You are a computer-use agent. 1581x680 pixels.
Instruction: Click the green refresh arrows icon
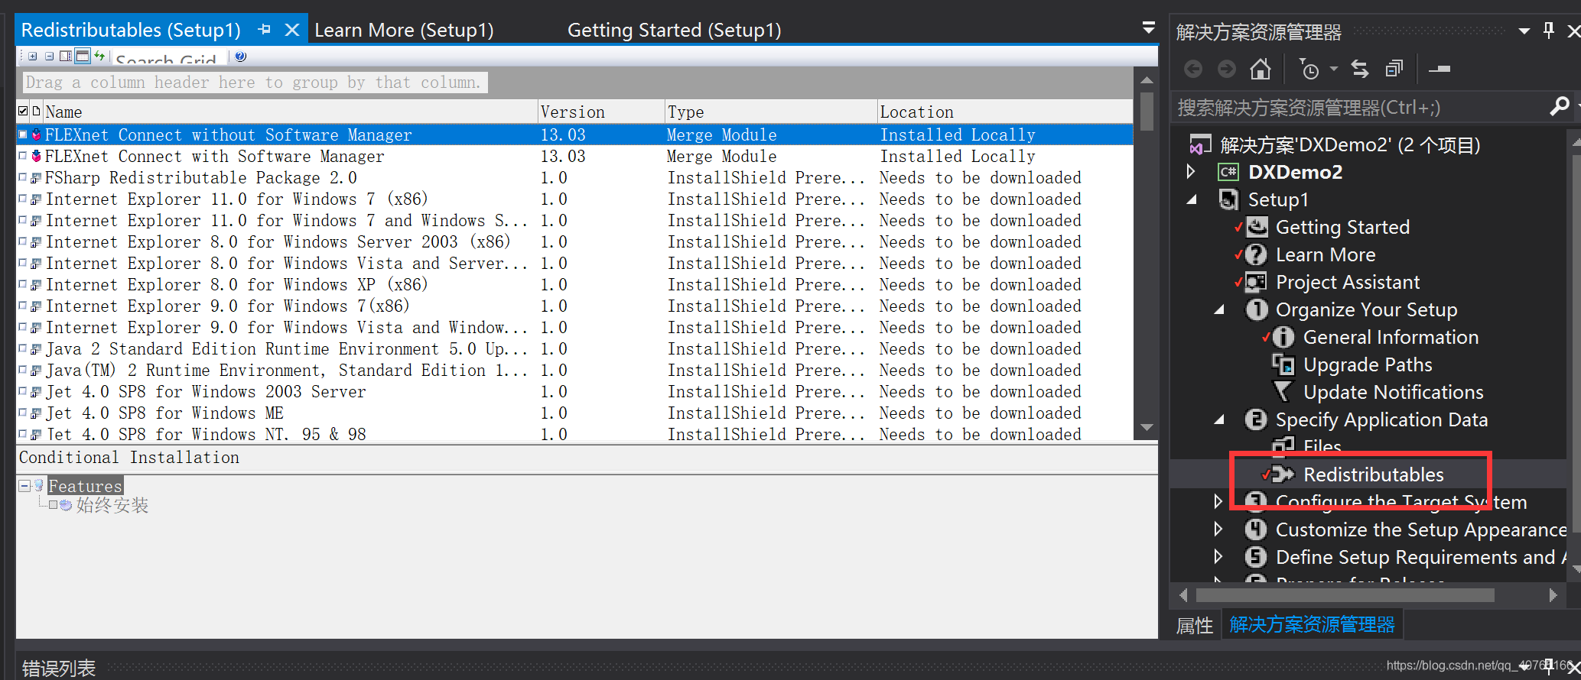(x=99, y=56)
